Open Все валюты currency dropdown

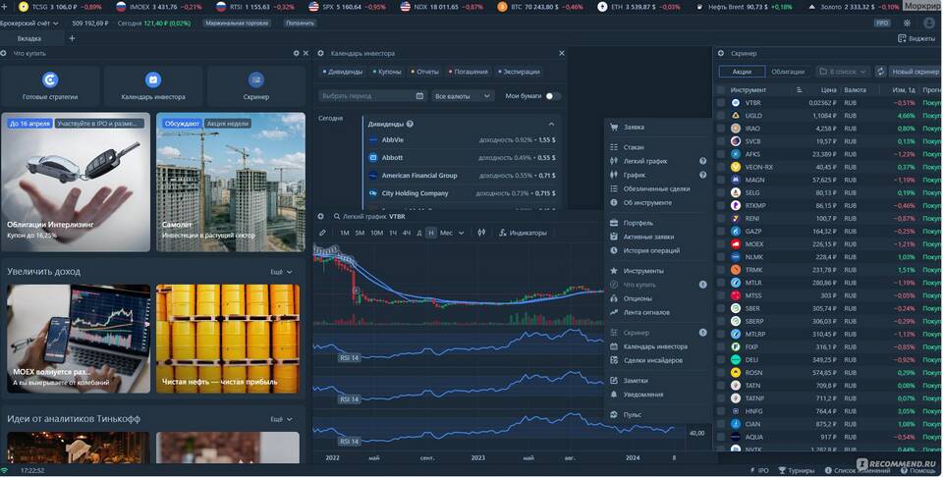(x=462, y=96)
